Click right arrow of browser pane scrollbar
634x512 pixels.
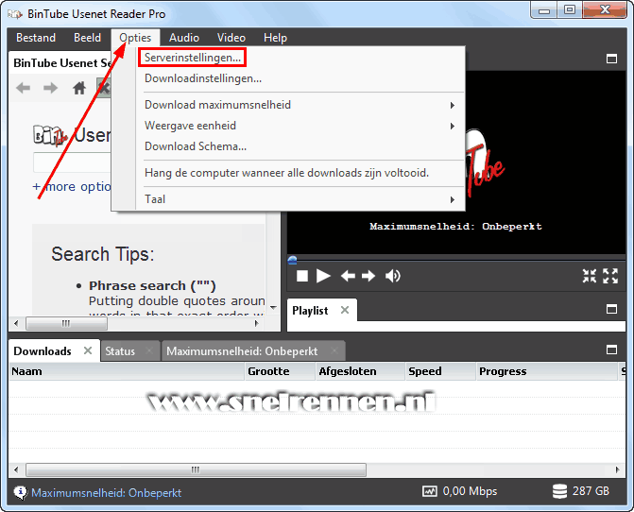point(256,323)
